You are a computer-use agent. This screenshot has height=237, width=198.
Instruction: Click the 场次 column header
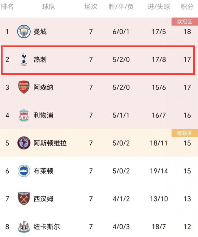click(x=91, y=6)
